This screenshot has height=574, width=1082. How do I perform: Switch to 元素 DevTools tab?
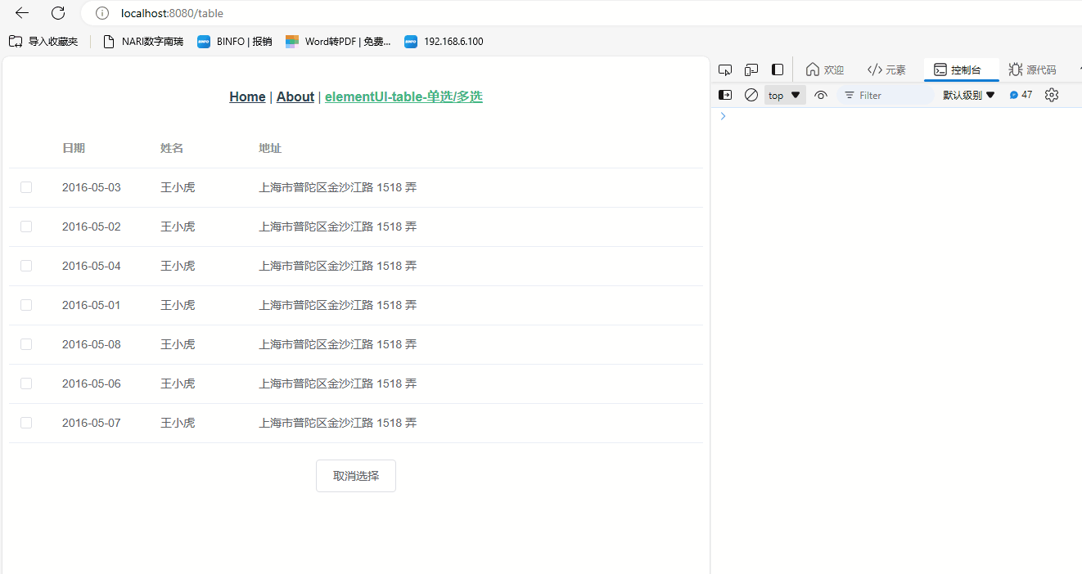(x=887, y=70)
